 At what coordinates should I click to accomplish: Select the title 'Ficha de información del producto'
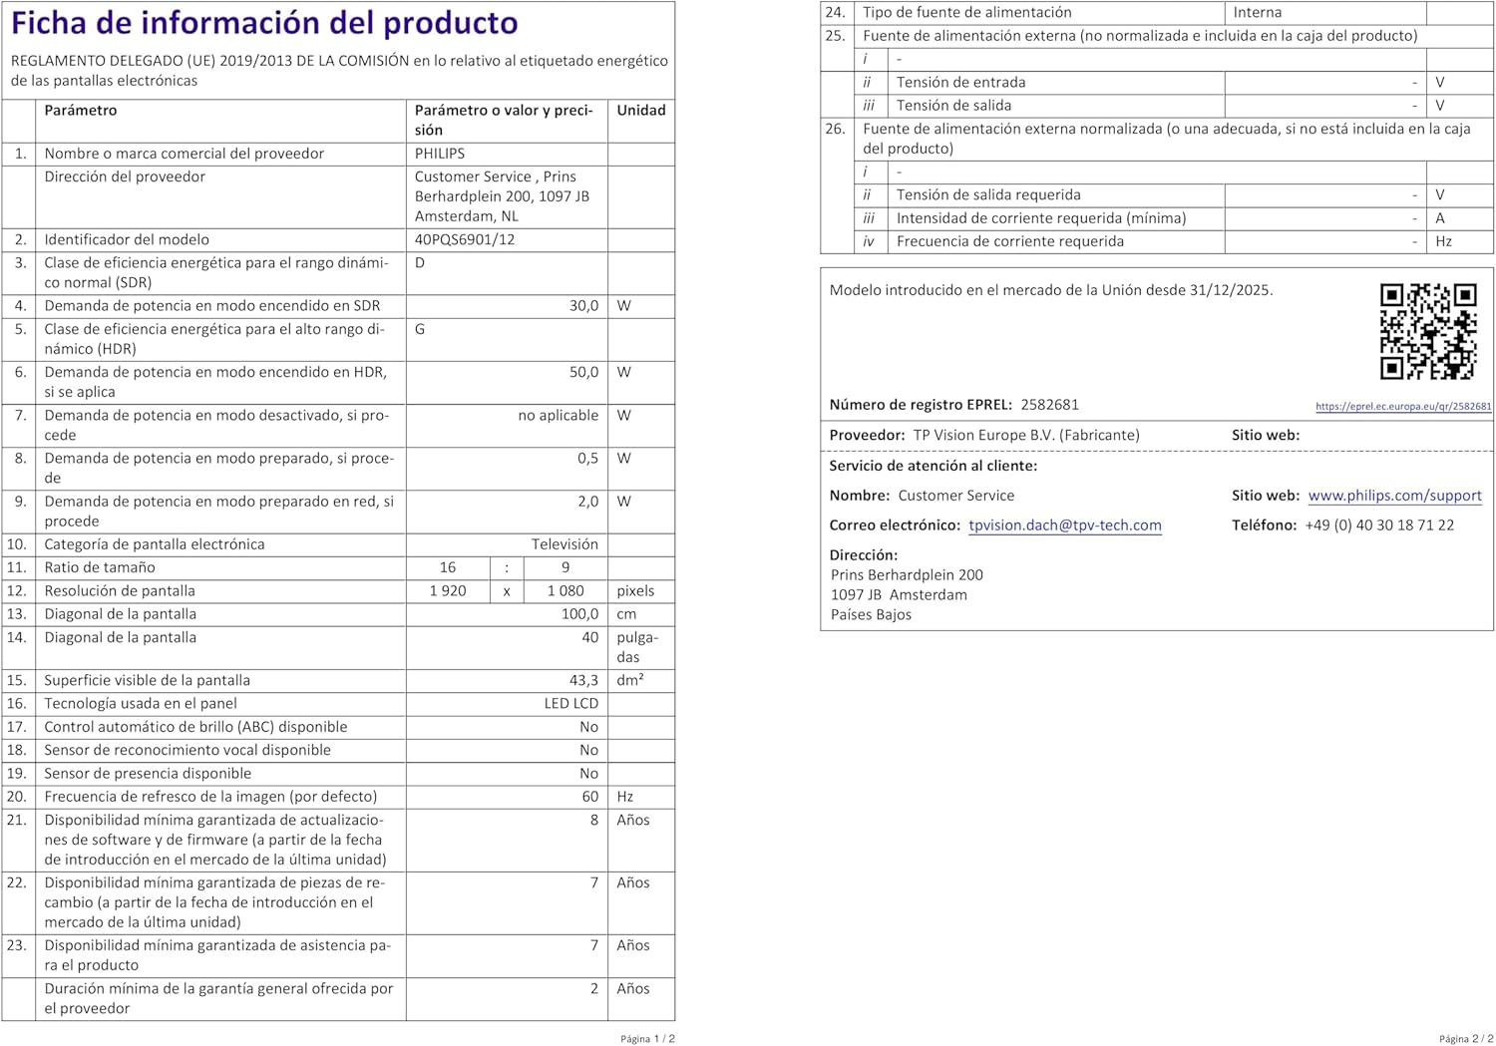coord(264,23)
